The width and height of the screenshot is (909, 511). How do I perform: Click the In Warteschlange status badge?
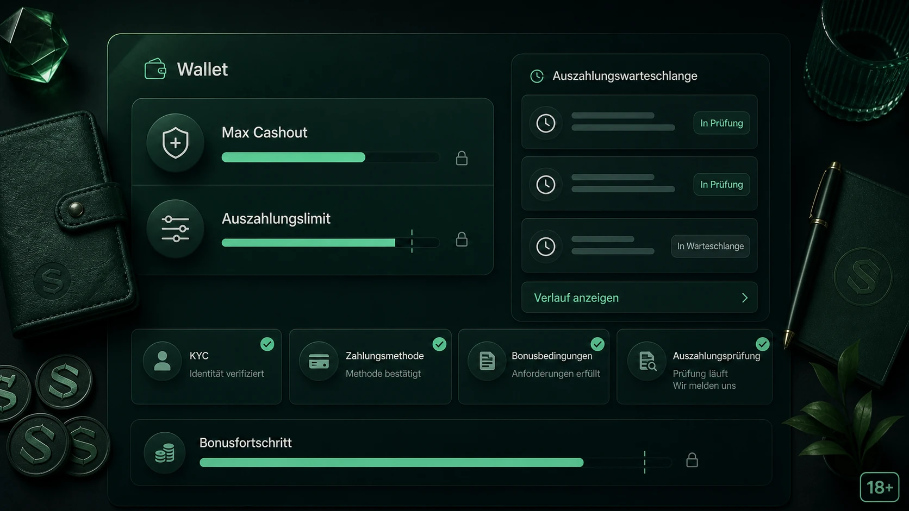tap(711, 247)
